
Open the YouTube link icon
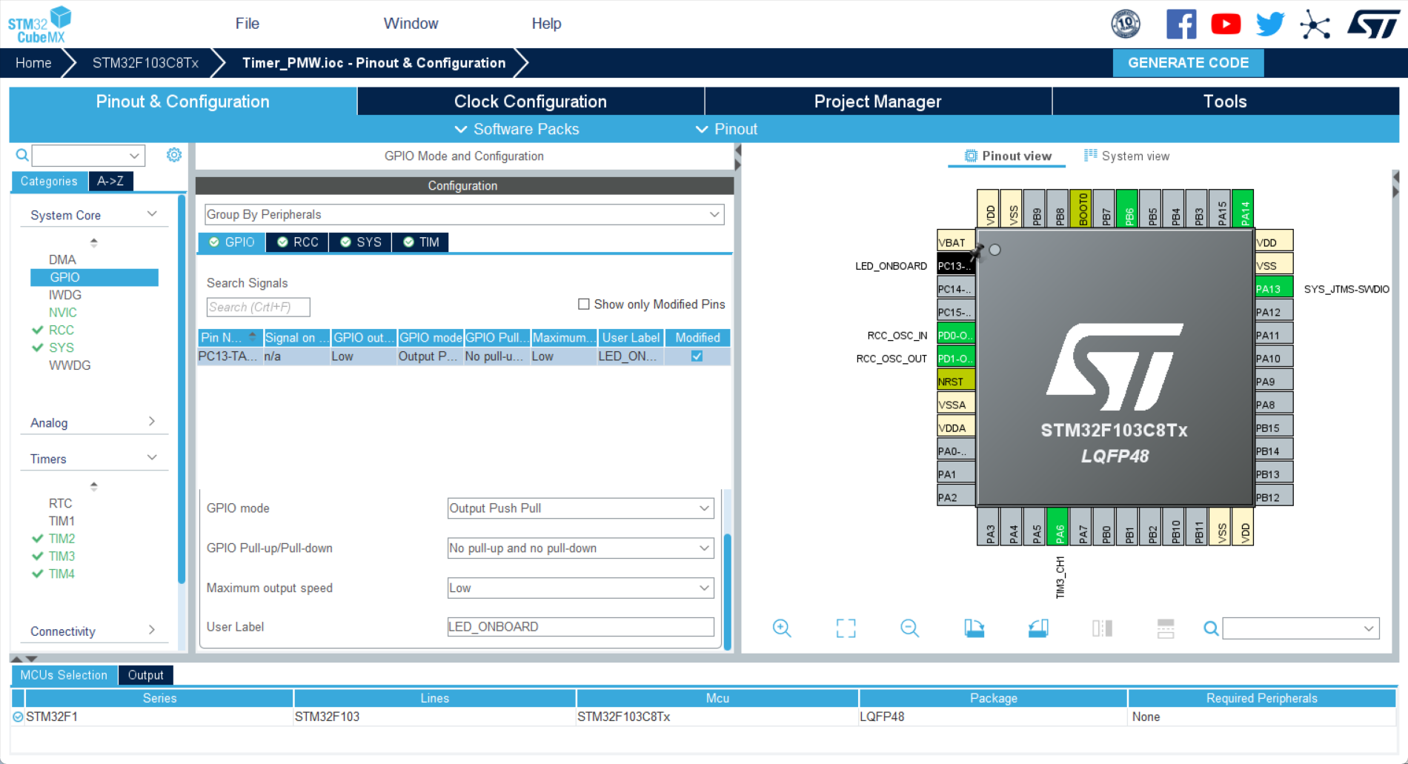(1226, 24)
